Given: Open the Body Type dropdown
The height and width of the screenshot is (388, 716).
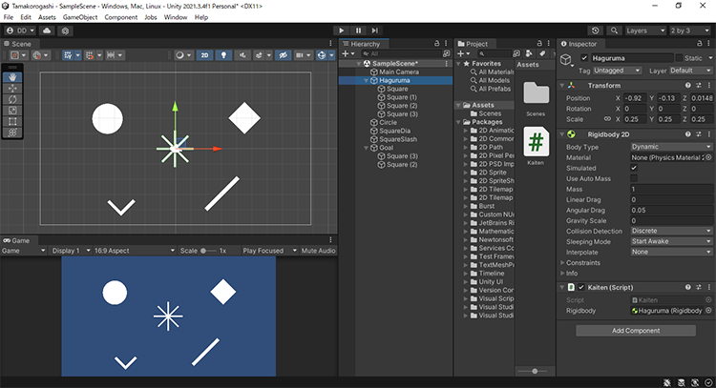Looking at the screenshot, I should pyautogui.click(x=670, y=147).
